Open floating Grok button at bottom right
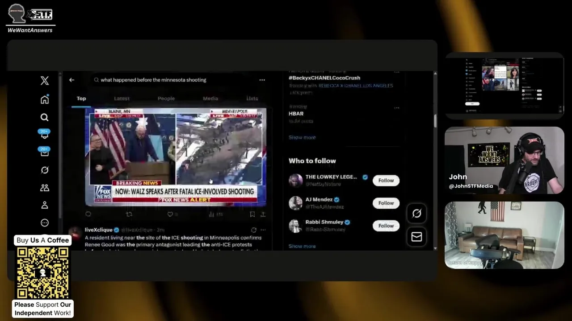Screen dimensions: 572x321 coord(416,214)
